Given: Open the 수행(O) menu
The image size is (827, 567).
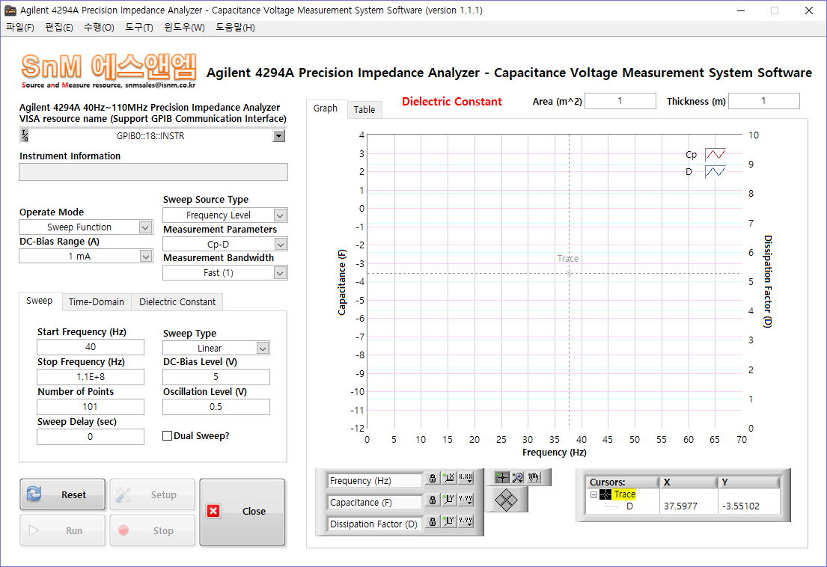Looking at the screenshot, I should pos(99,28).
